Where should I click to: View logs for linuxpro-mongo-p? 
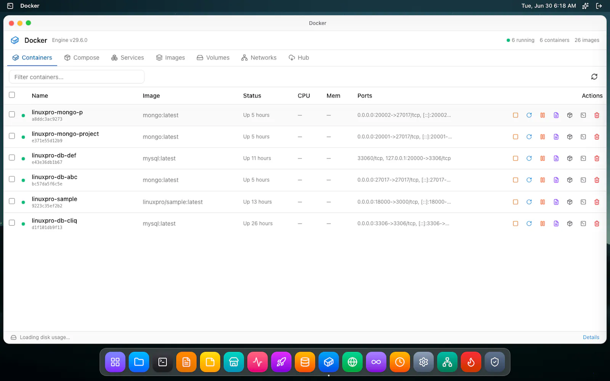(x=556, y=115)
